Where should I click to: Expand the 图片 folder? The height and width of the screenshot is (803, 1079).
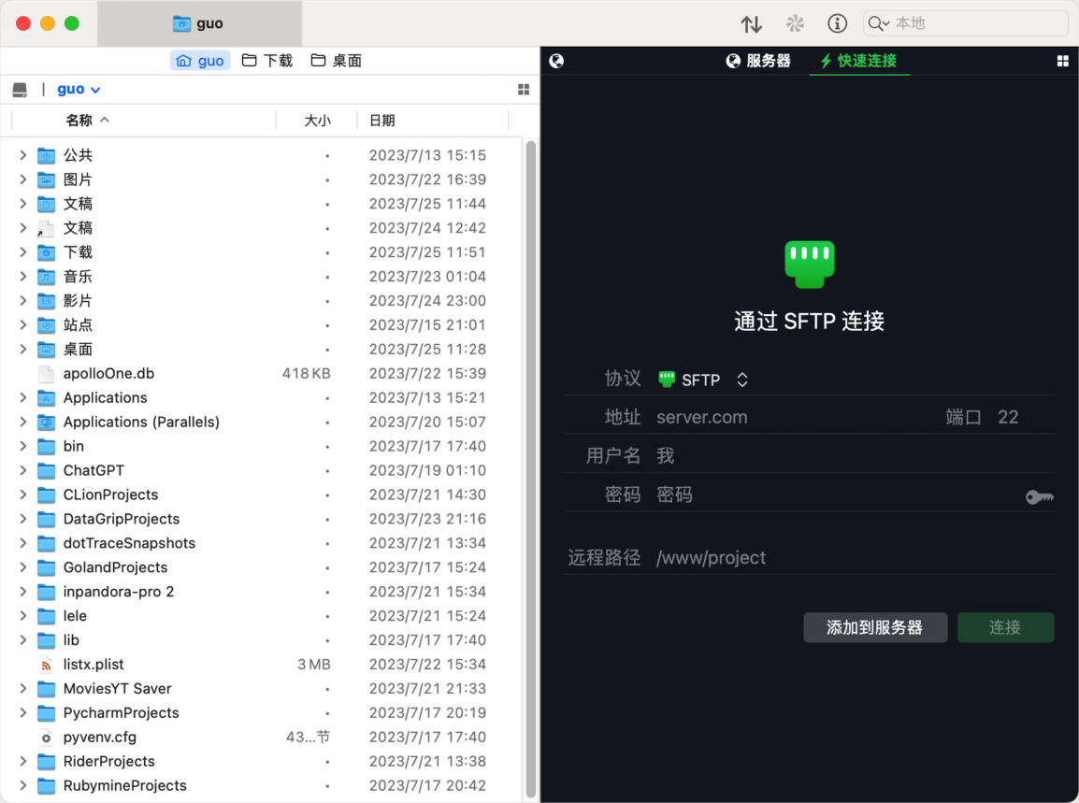coord(22,179)
